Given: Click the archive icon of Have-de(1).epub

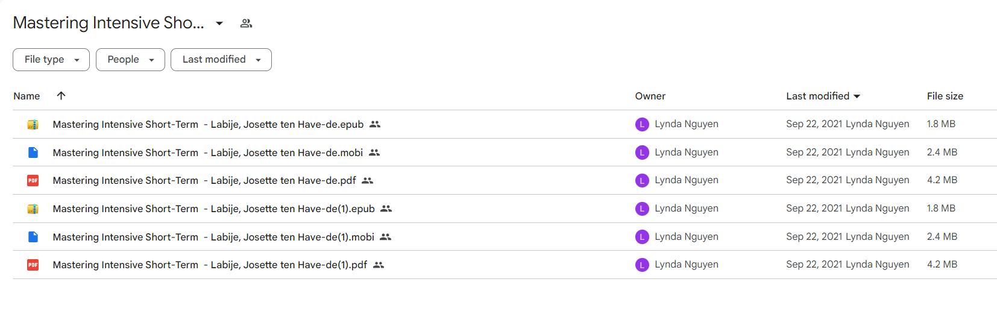Looking at the screenshot, I should point(33,209).
